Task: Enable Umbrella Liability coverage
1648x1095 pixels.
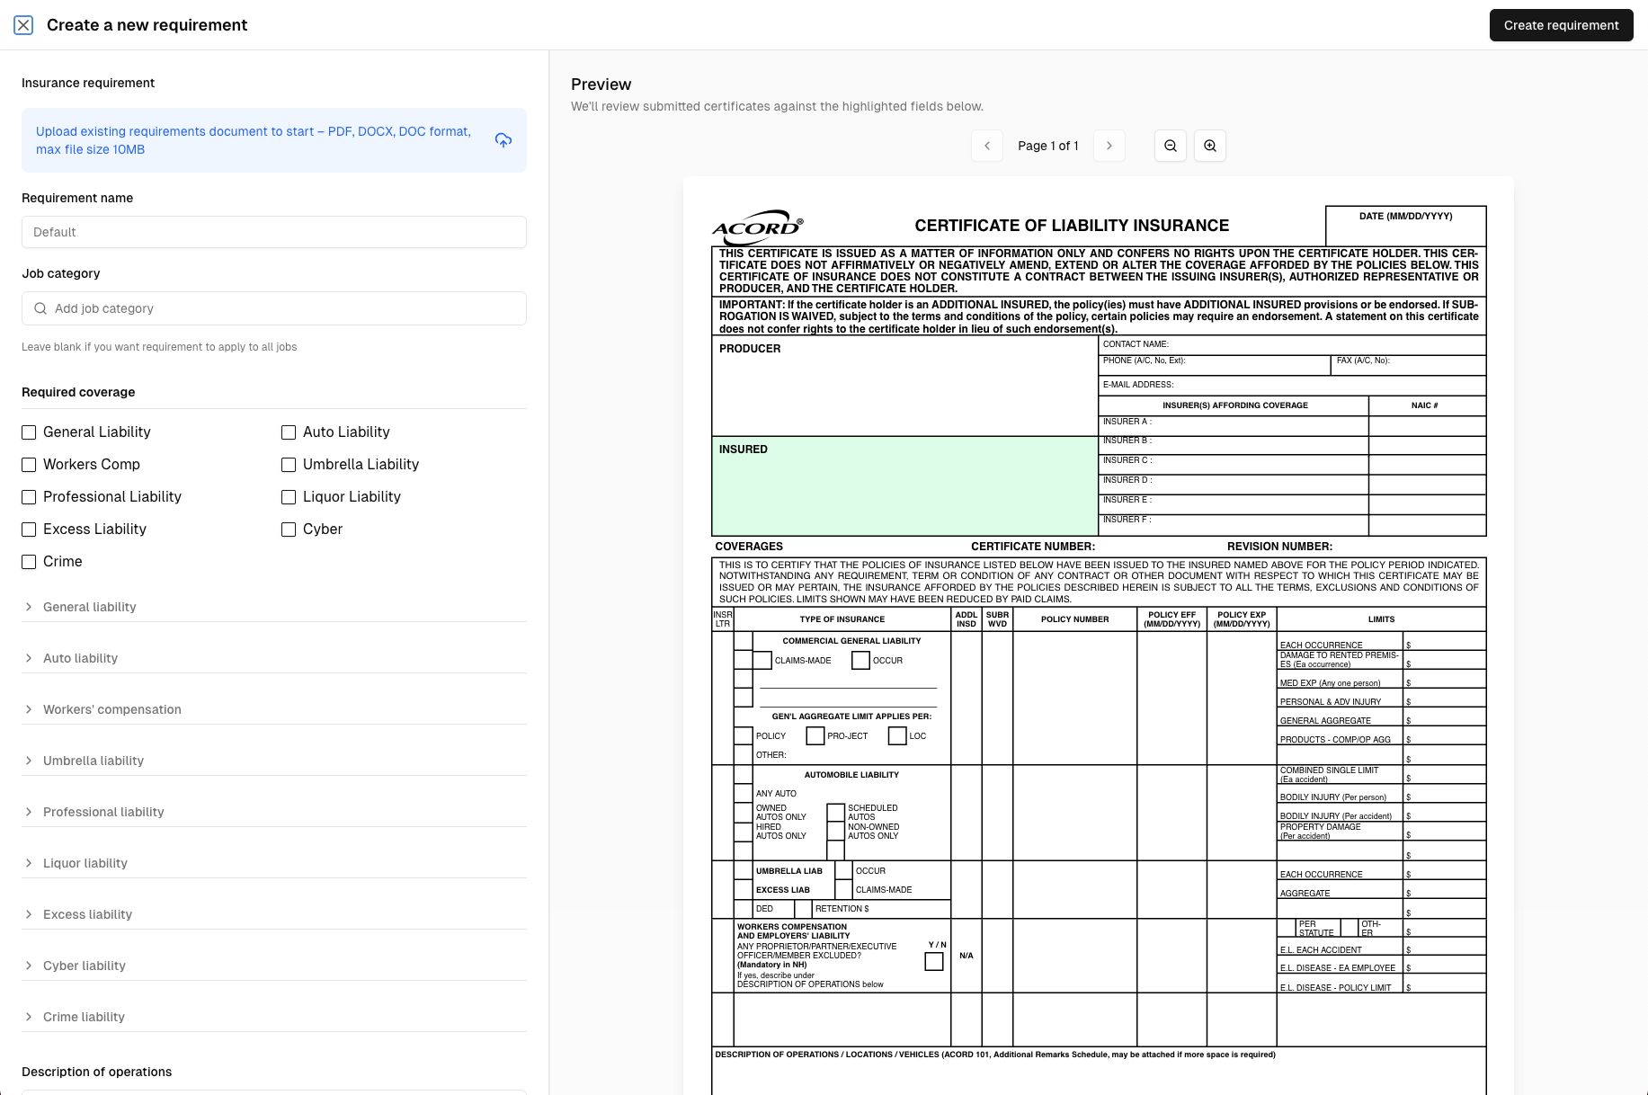Action: (x=288, y=464)
